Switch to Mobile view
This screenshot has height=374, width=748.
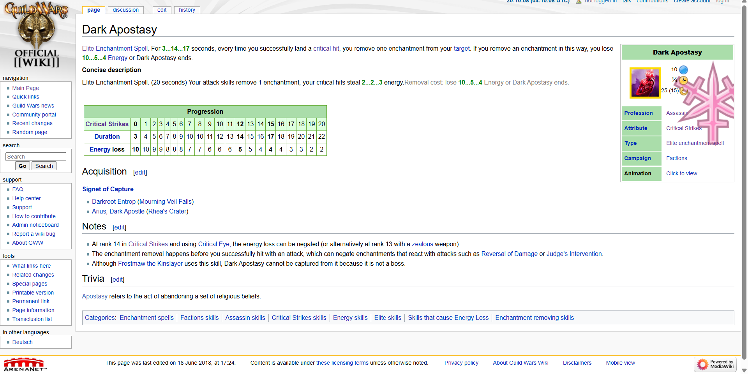pyautogui.click(x=620, y=363)
